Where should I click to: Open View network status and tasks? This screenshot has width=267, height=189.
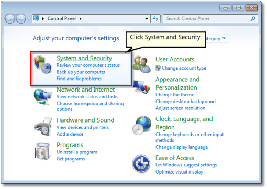[87, 97]
